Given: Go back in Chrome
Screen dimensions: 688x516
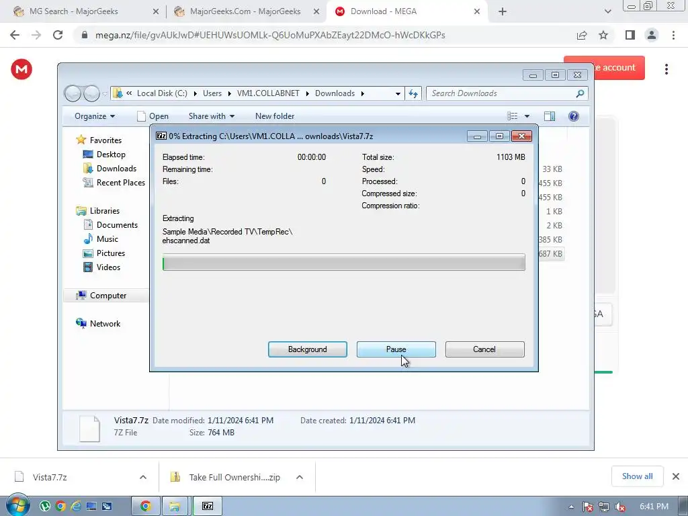Looking at the screenshot, I should click(x=15, y=35).
